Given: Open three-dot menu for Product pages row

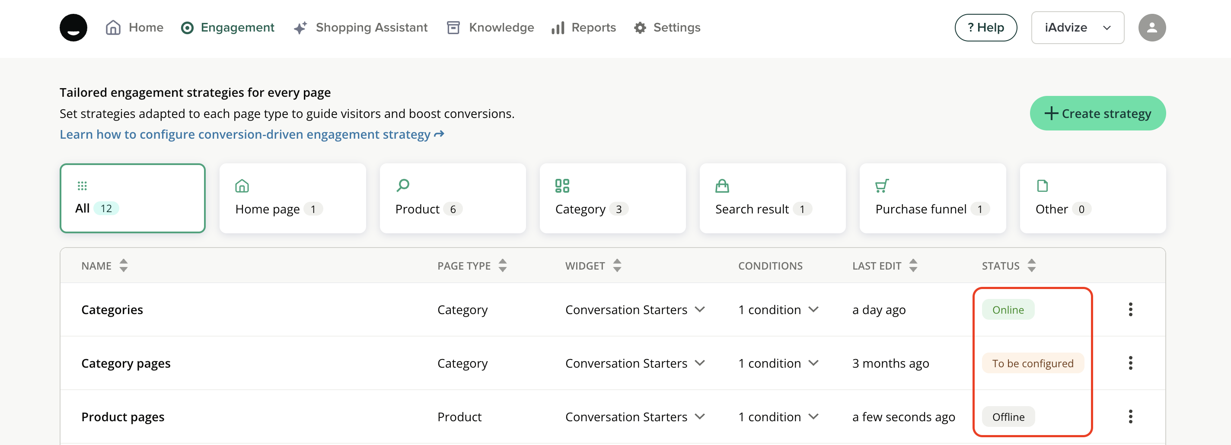Looking at the screenshot, I should click(1130, 416).
